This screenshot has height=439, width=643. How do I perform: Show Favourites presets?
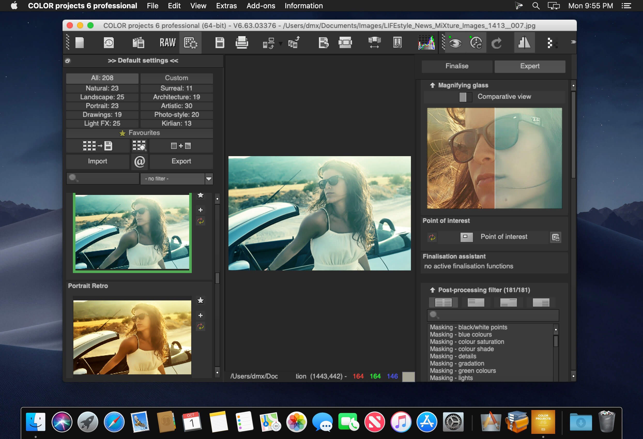coord(140,133)
